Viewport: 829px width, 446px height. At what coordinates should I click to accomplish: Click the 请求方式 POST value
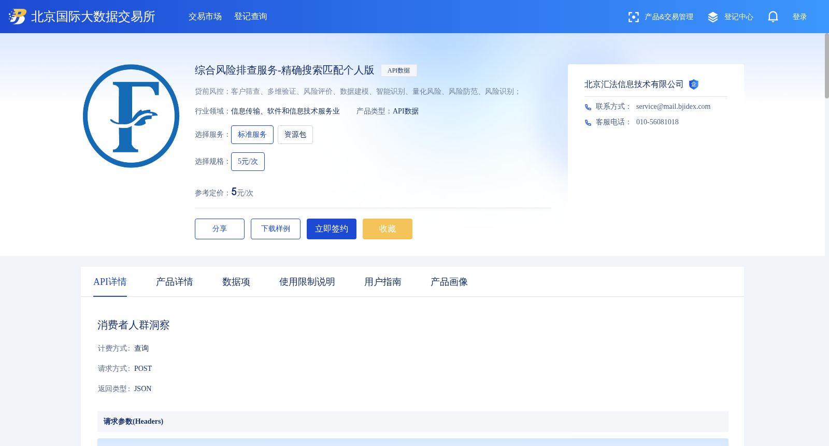pyautogui.click(x=143, y=369)
